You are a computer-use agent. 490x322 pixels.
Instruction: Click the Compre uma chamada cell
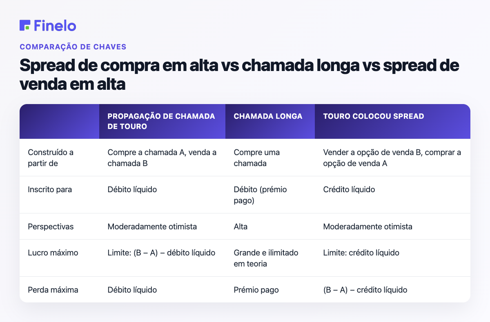coord(257,158)
